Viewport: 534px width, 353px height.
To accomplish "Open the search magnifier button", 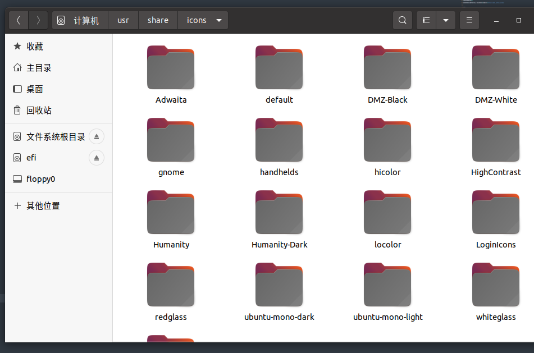I will coord(402,20).
